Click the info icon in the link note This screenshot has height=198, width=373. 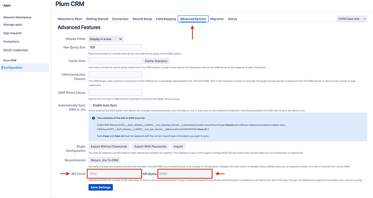tap(94, 118)
